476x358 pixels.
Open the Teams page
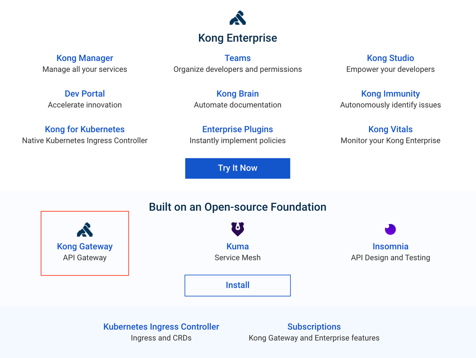coord(237,58)
